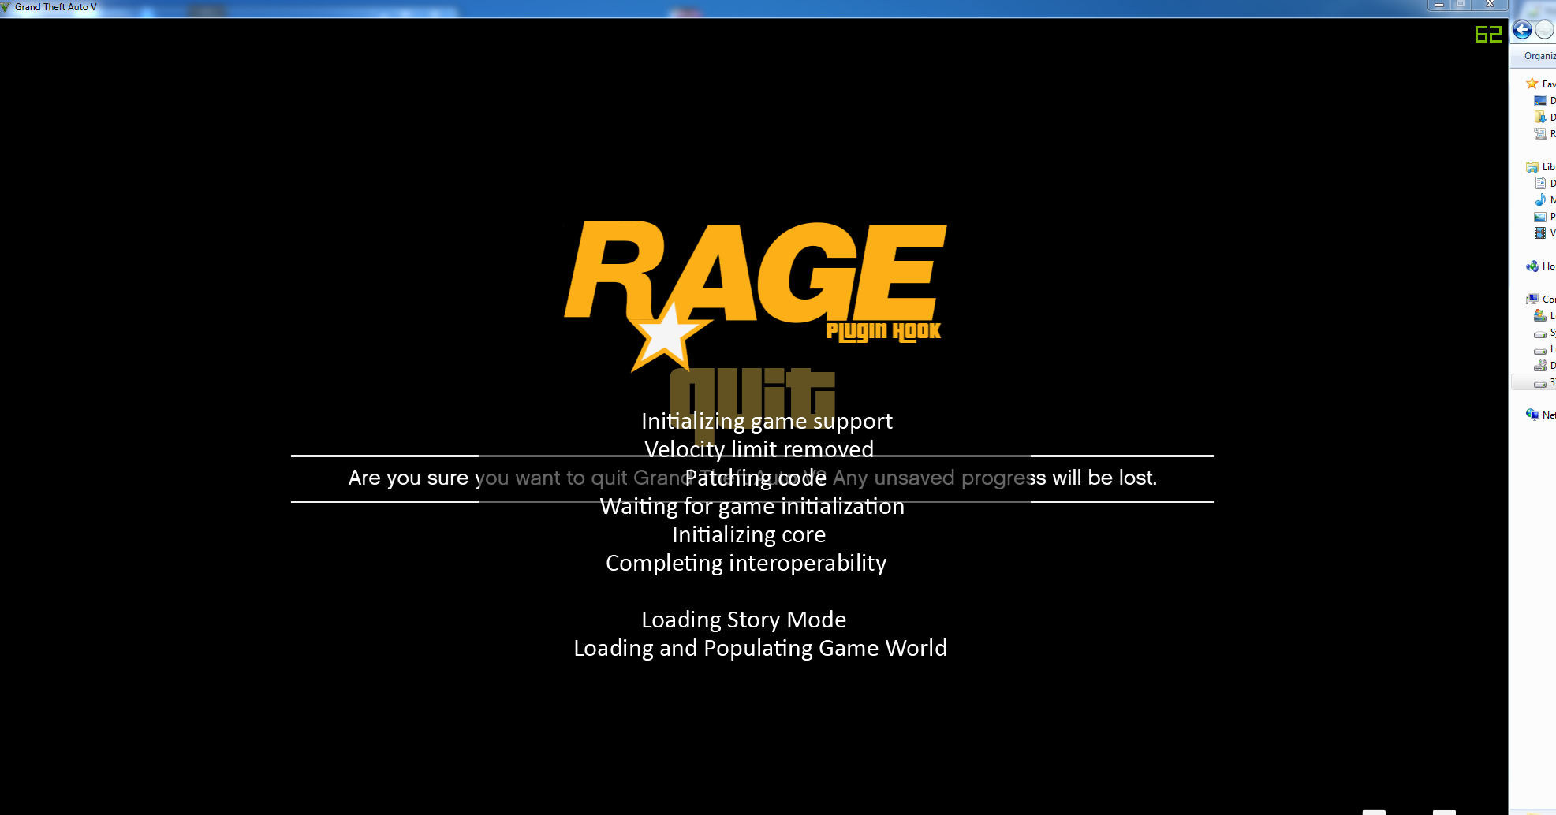
Task: Select the highlighted drive row in Explorer
Action: click(x=1533, y=383)
